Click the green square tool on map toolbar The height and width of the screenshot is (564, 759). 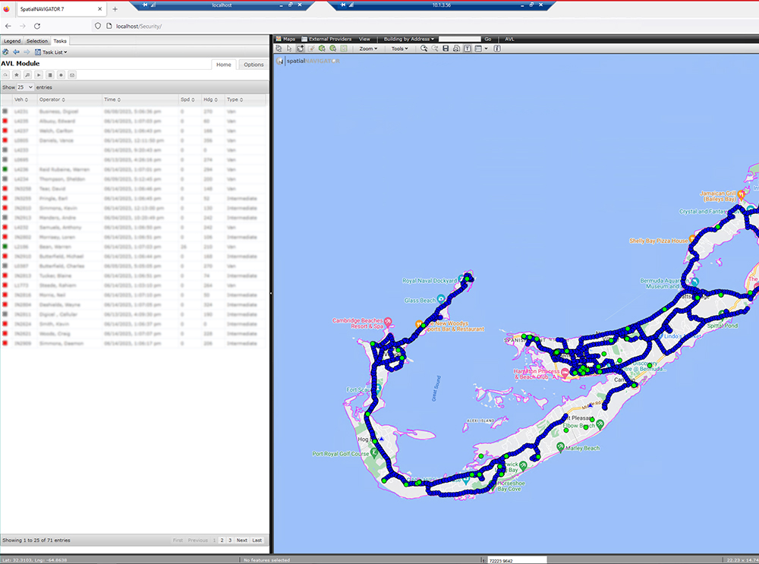pos(344,49)
